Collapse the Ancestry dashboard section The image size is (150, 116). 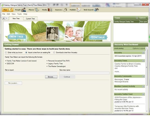coord(143,53)
